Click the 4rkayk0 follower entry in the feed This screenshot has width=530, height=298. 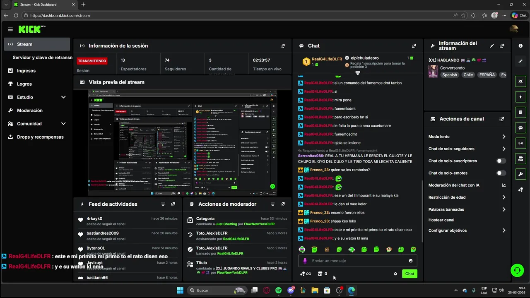(x=128, y=221)
